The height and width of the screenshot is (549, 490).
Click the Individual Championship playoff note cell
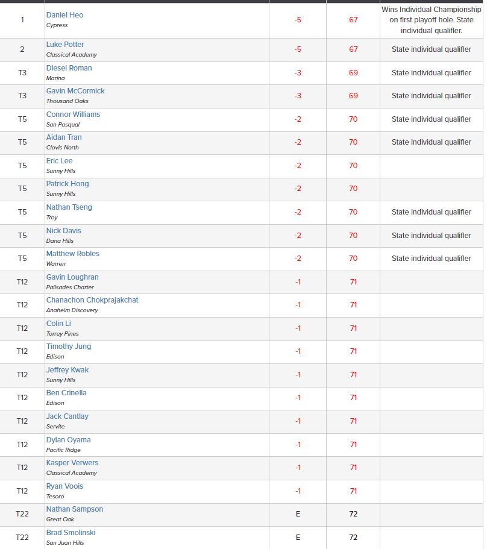pyautogui.click(x=431, y=20)
